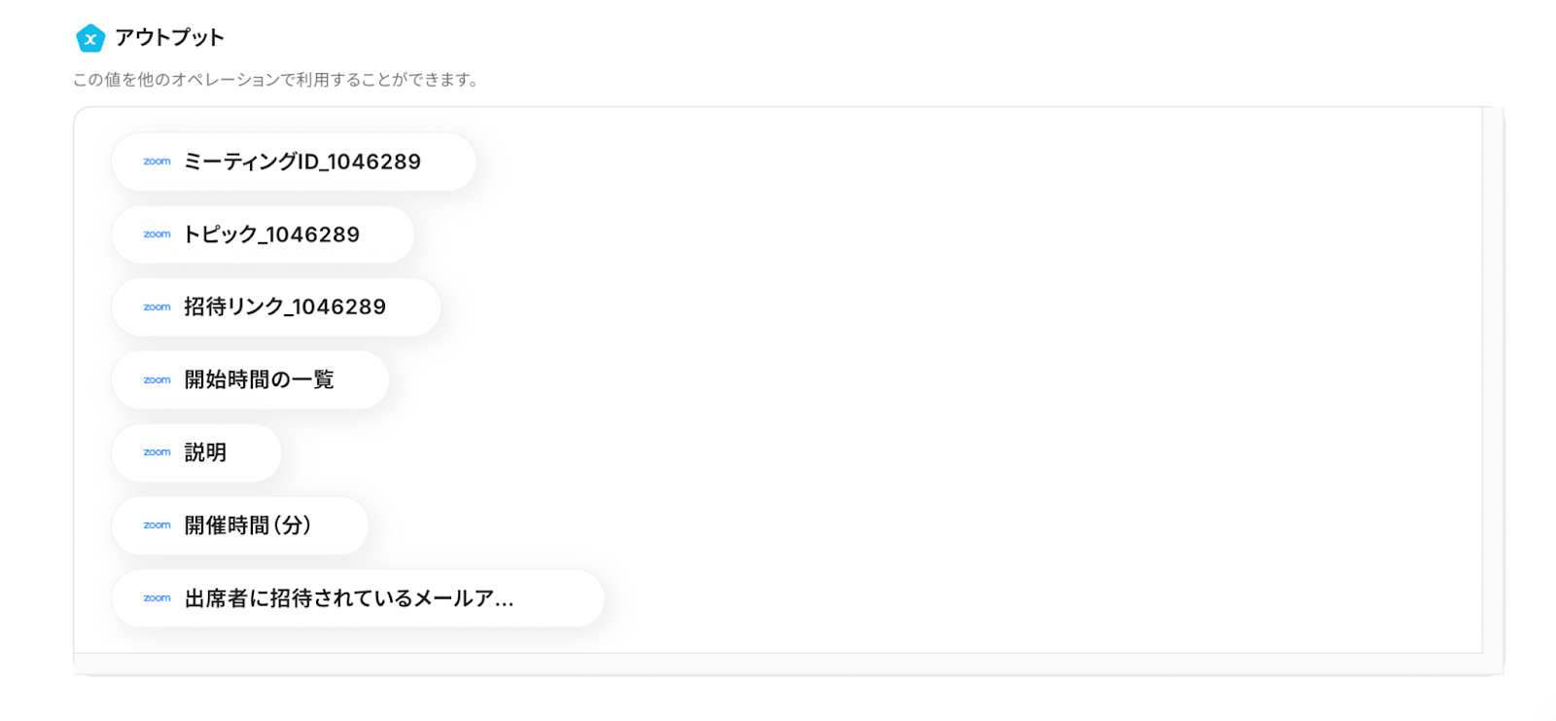Click the Zoom icon next to 説明
This screenshot has height=721, width=1556.
pyautogui.click(x=157, y=452)
